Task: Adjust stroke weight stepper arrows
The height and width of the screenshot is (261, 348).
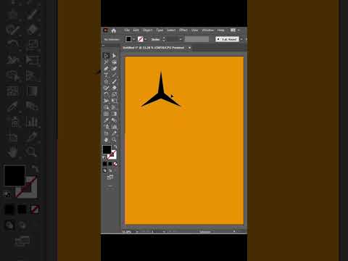Action: (164, 39)
